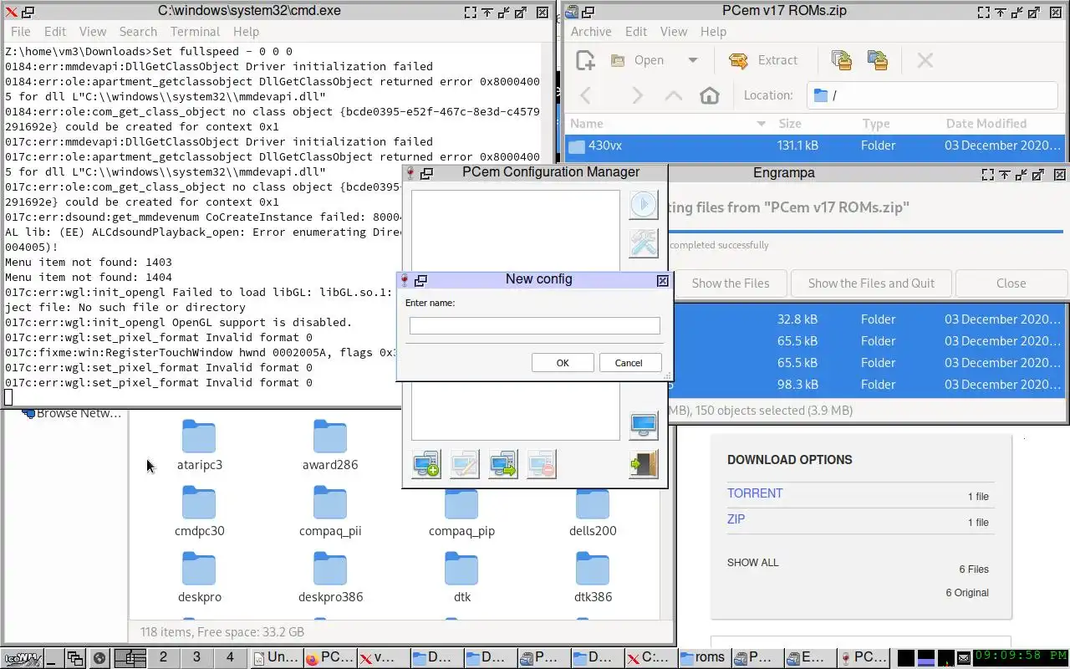
Task: Open Help menu in Engrampa window
Action: tap(713, 32)
